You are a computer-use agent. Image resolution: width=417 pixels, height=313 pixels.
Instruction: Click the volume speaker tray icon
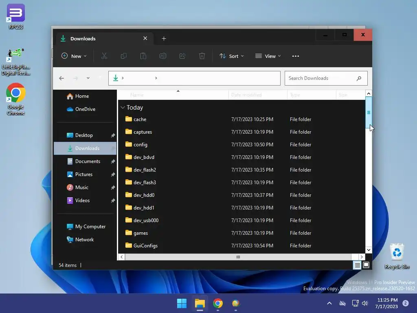365,303
